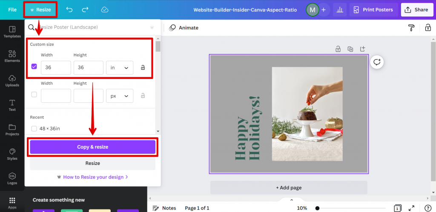Click the zoom slider handle
This screenshot has height=212, width=436.
[317, 208]
